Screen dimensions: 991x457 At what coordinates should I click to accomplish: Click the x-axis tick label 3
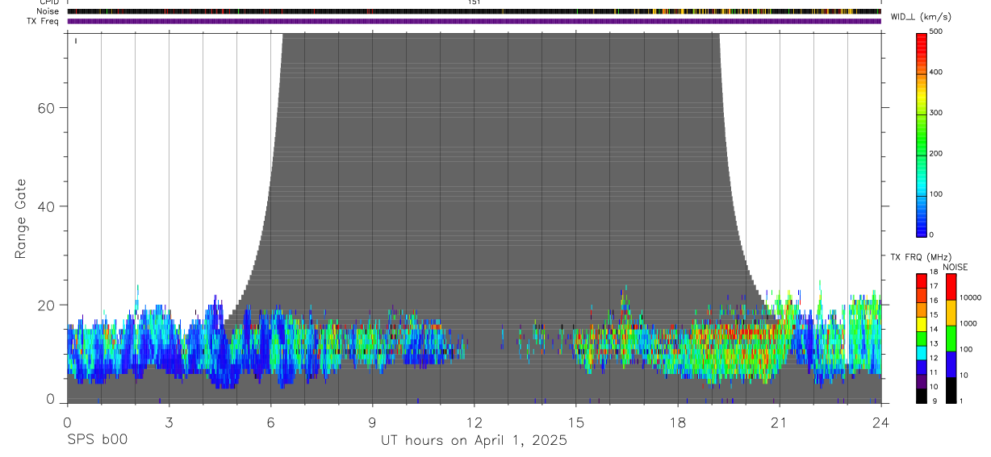169,422
